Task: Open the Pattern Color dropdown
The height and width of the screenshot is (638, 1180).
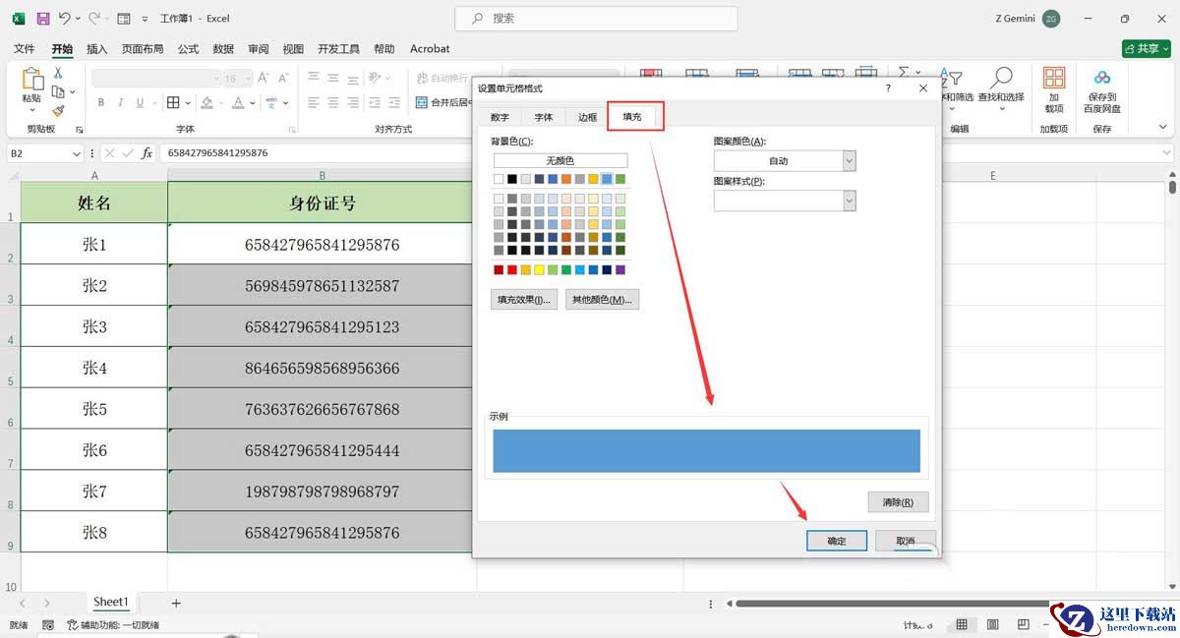Action: (849, 160)
